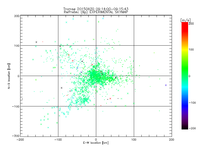This screenshot has width=202, height=152.
Task: Select the "N-S location [km]" axis label
Action: 9,76
